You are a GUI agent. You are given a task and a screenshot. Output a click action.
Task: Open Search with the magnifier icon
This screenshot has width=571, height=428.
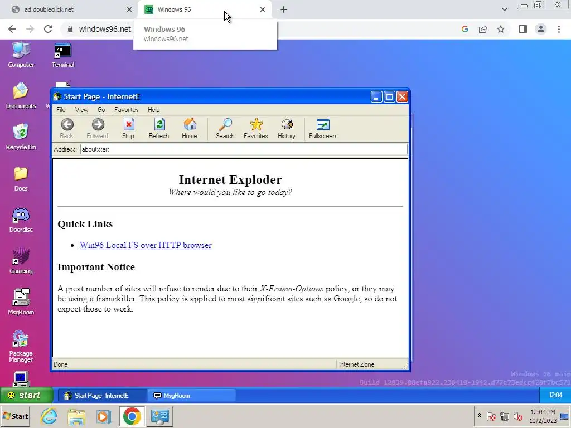(x=225, y=129)
